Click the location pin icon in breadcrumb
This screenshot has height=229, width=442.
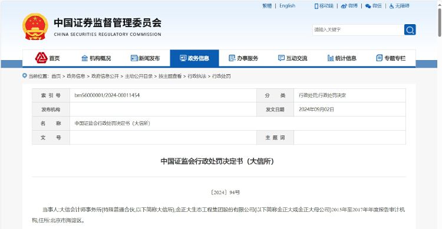pos(25,76)
